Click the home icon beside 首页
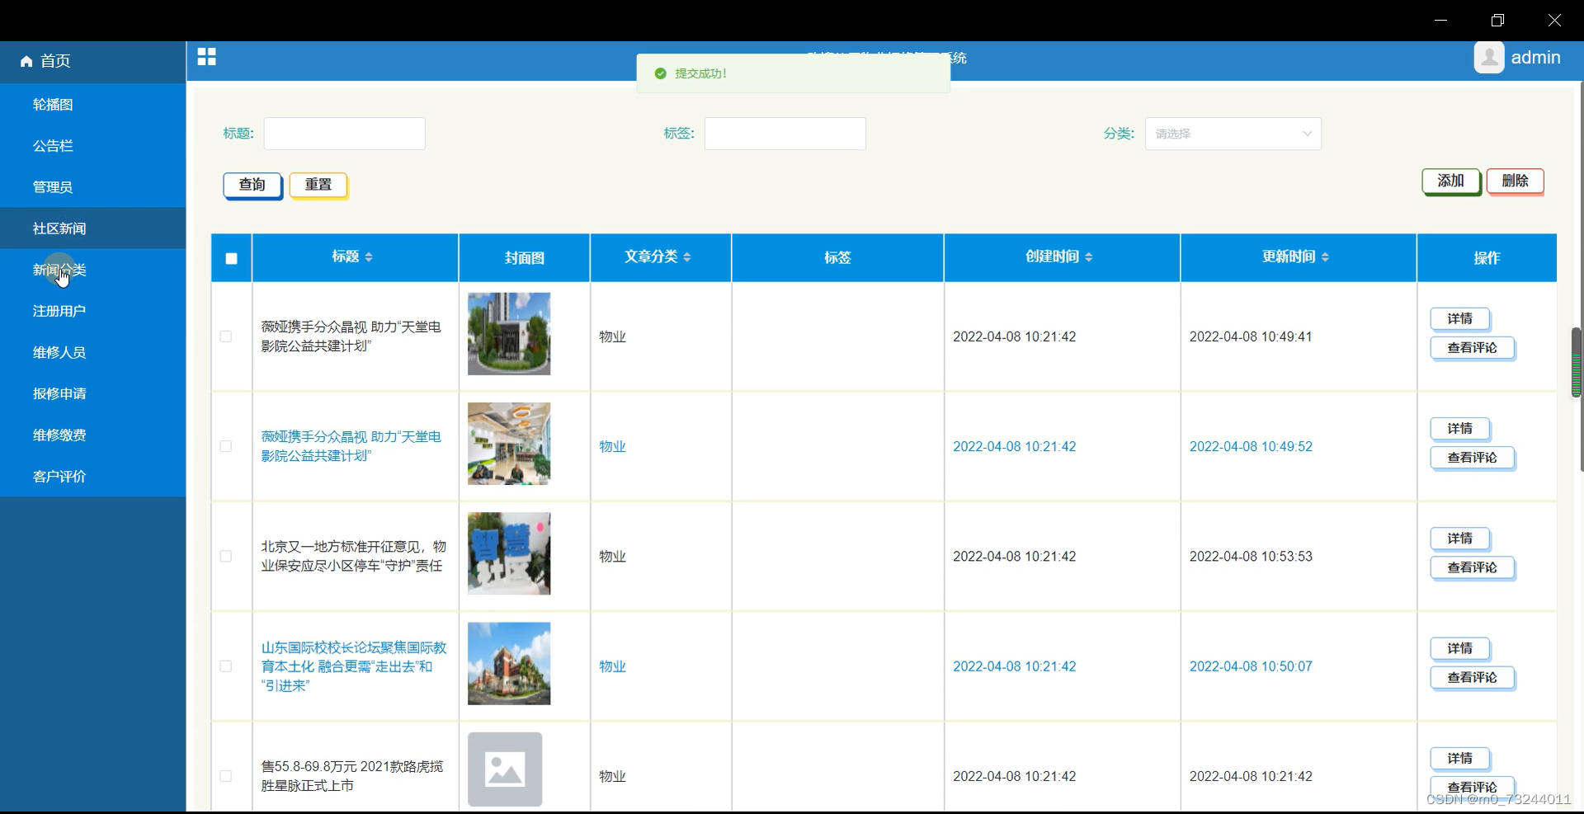Image resolution: width=1584 pixels, height=814 pixels. tap(25, 61)
